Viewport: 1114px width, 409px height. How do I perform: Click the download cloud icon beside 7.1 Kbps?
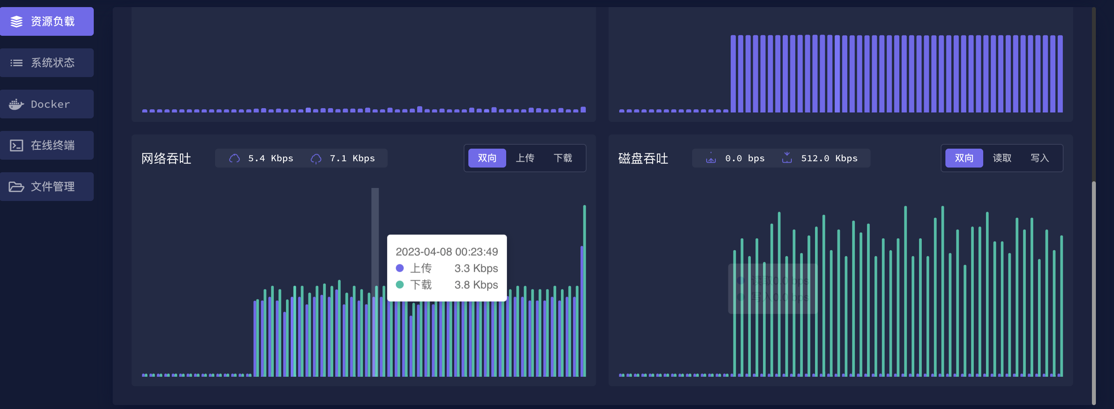(316, 158)
